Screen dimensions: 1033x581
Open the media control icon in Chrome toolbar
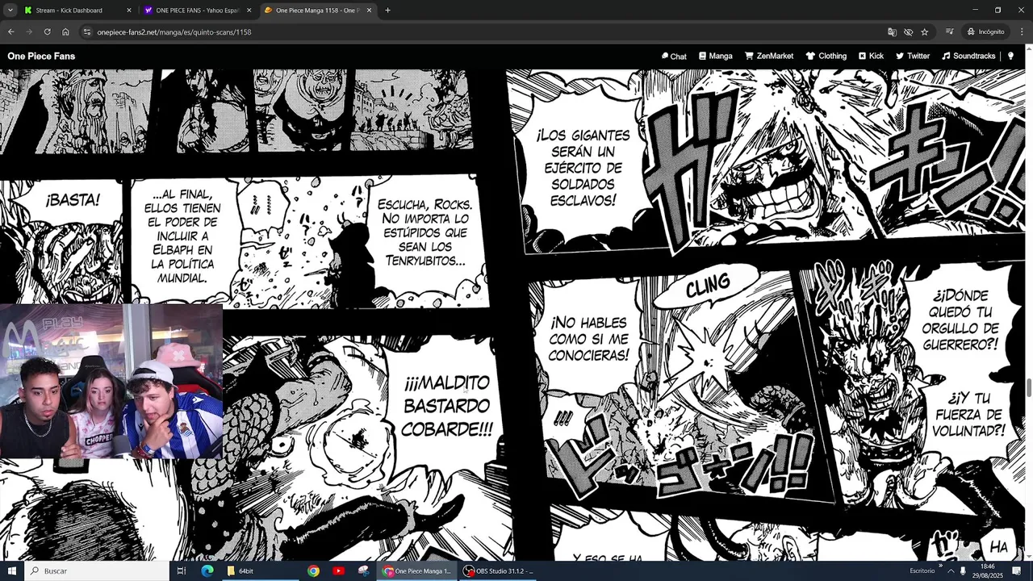click(x=949, y=32)
